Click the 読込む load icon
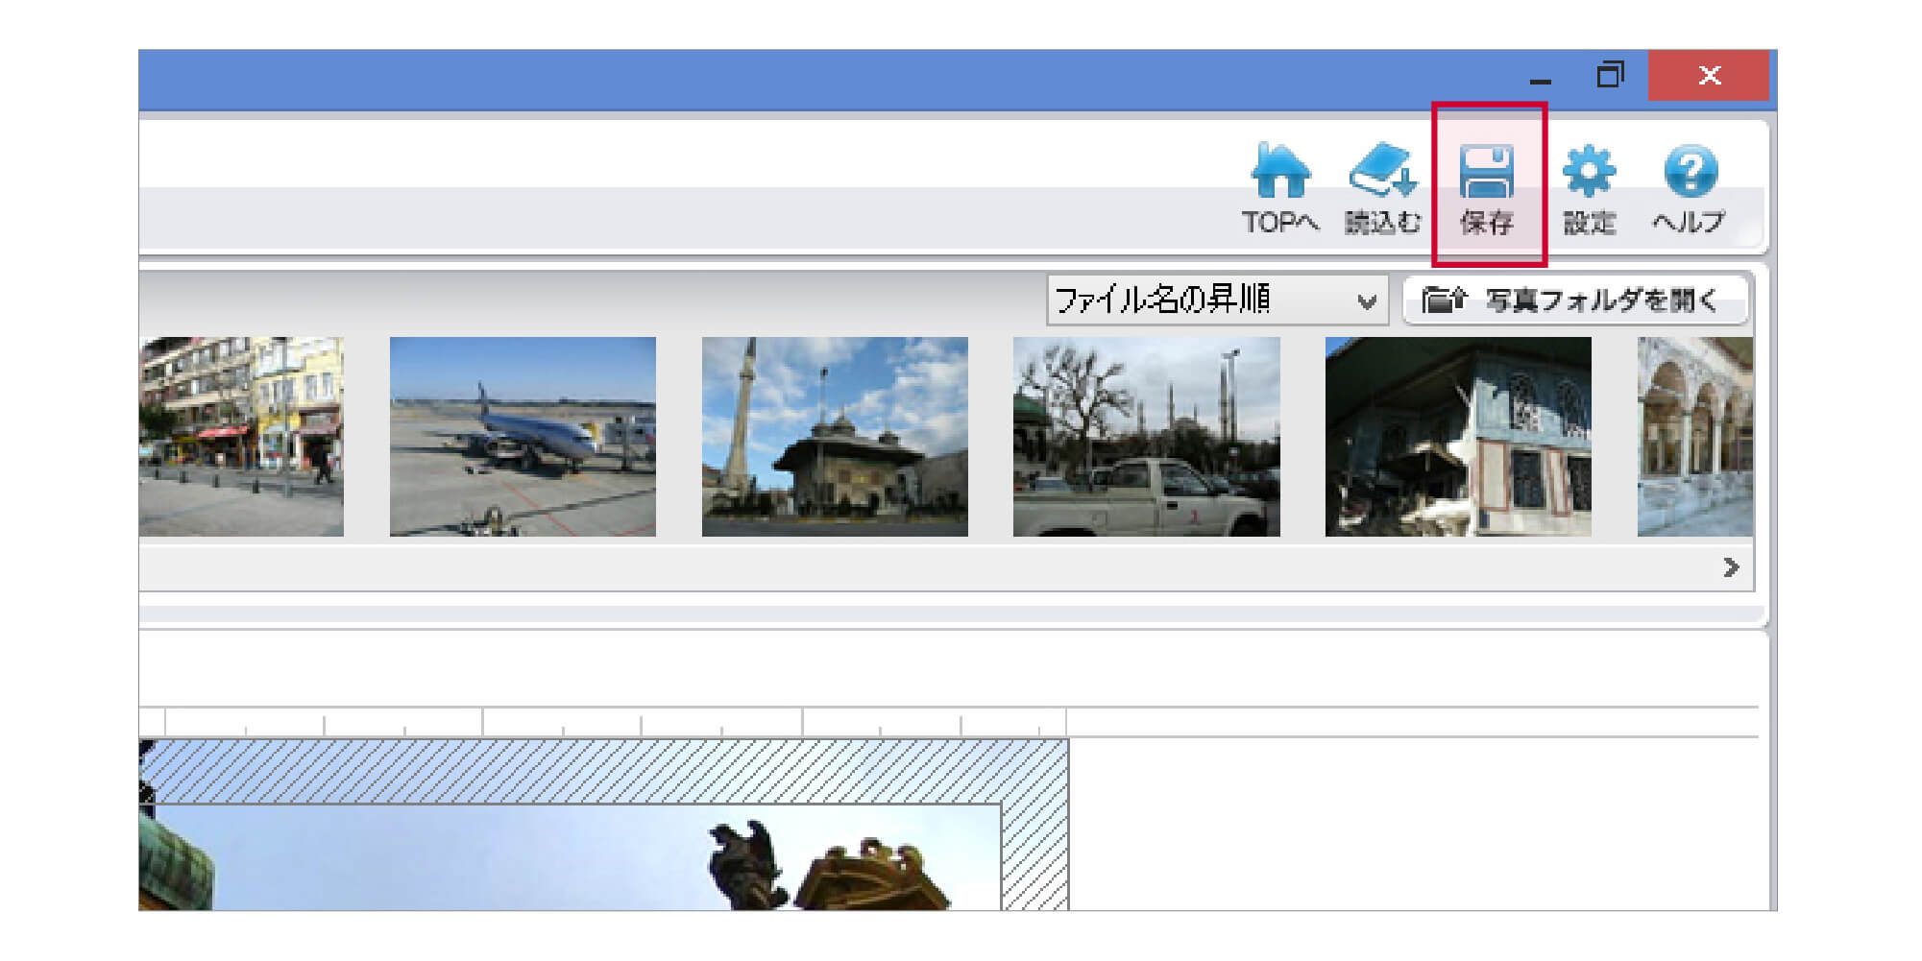 1382,188
